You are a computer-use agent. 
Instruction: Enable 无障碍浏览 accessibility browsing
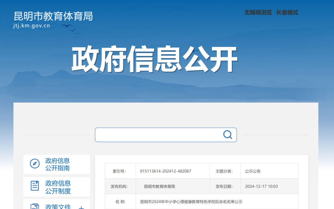[258, 13]
